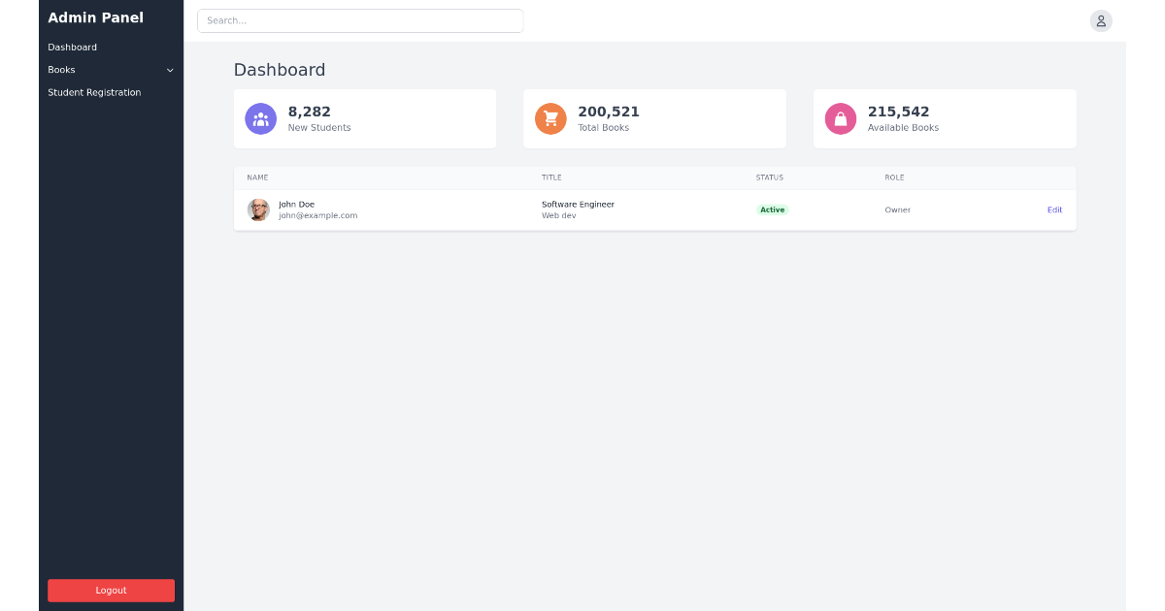Click John Doe's avatar photo

pyautogui.click(x=258, y=209)
